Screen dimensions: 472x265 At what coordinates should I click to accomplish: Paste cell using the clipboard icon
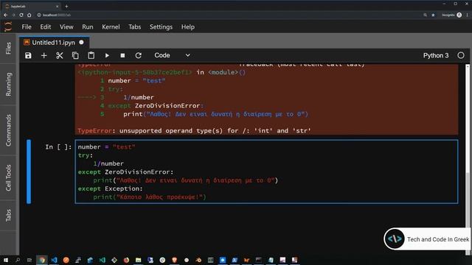tap(91, 56)
